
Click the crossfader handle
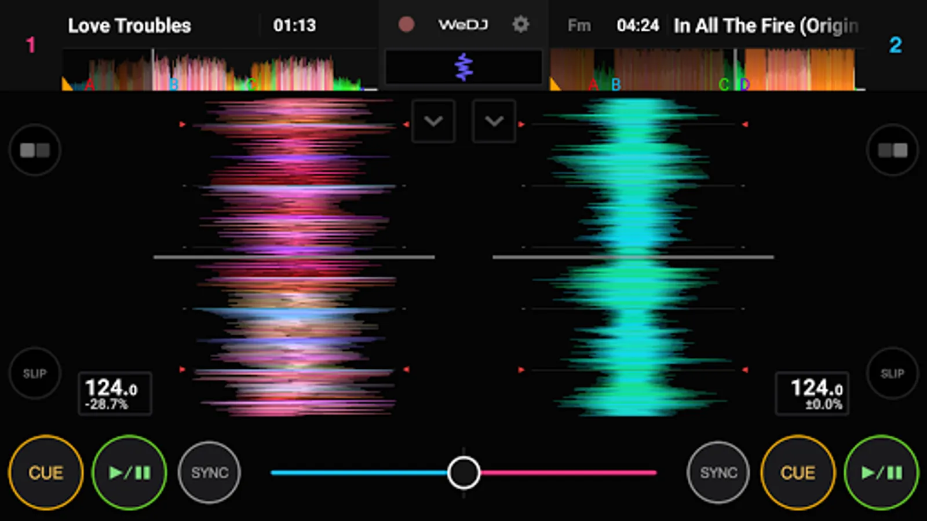(x=463, y=472)
